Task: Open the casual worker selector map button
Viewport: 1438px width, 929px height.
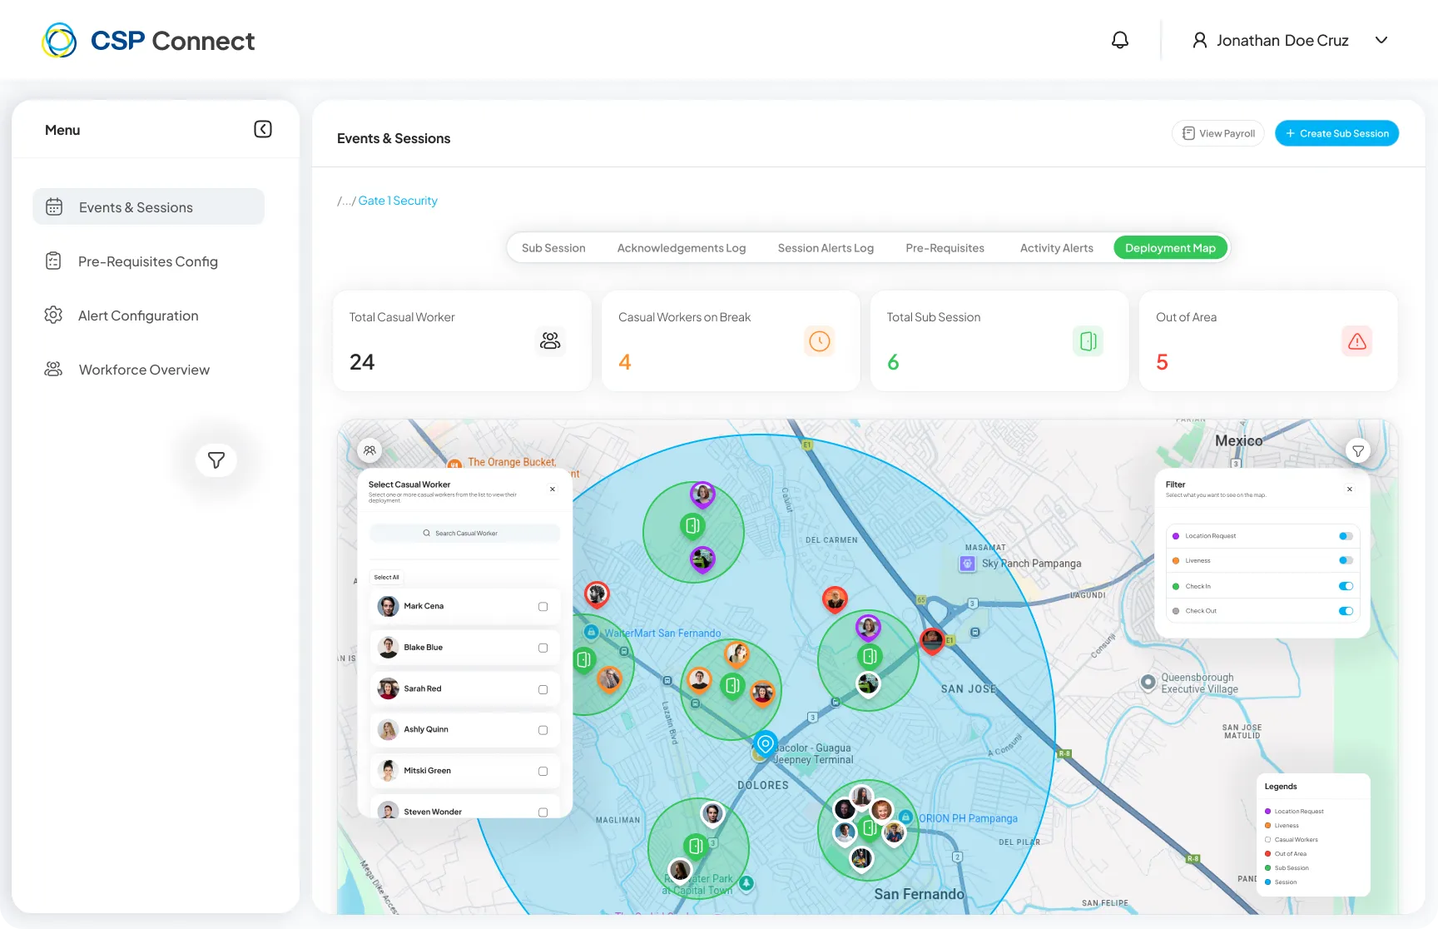Action: (369, 450)
